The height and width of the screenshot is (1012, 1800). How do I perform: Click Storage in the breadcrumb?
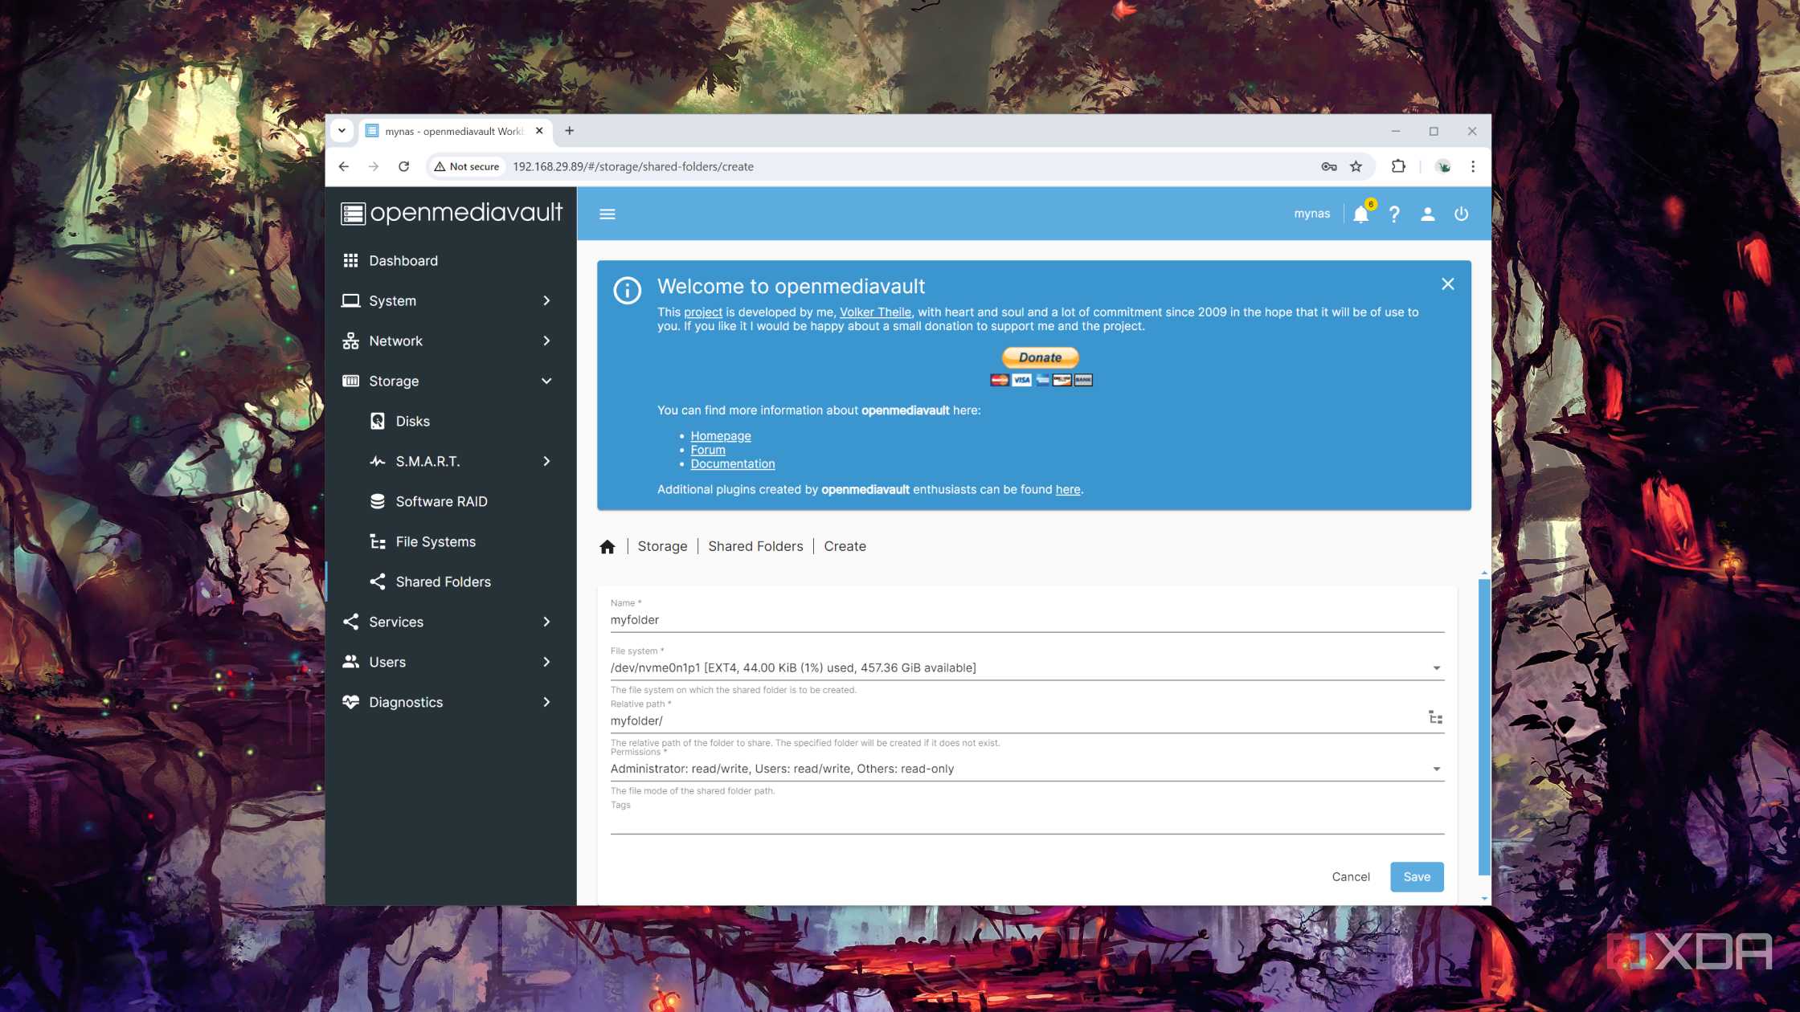pos(662,546)
